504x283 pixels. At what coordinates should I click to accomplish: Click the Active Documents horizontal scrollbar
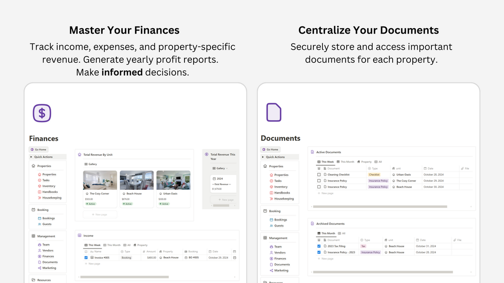pyautogui.click(x=380, y=207)
